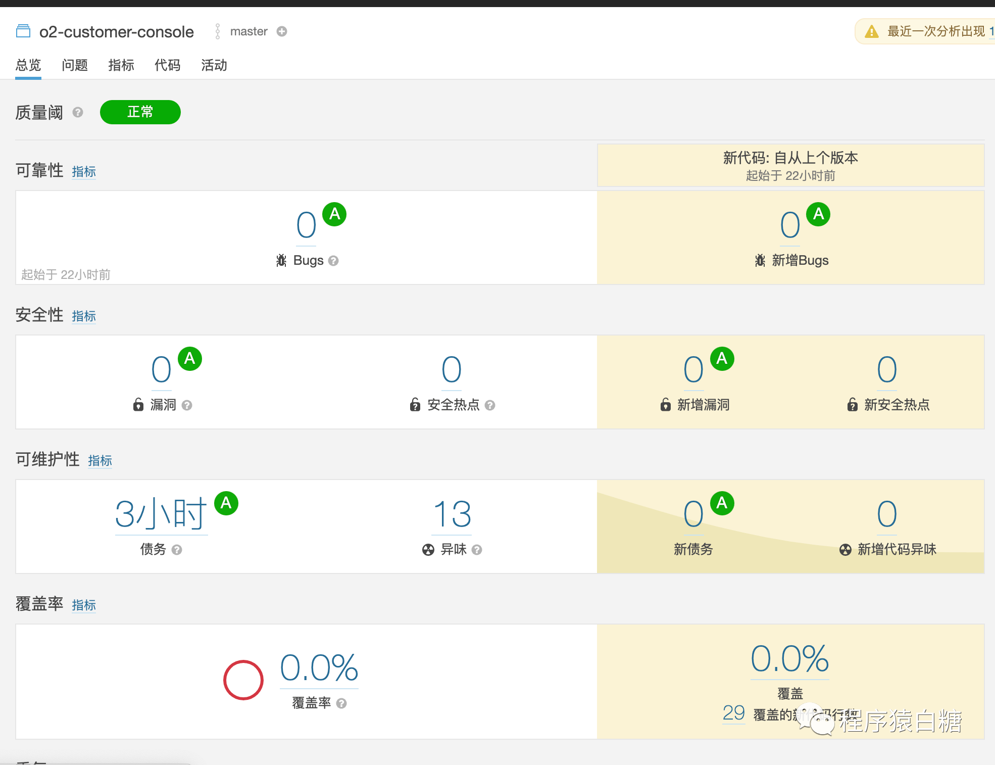The image size is (995, 765).
Task: Click the help icon beside 覆盖率 label
Action: [341, 703]
